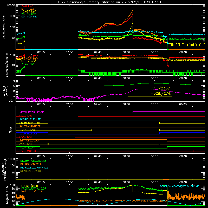Screen dimensions: 208x208
Task: Click the Absolute geomagnetic latitude label
Action: 180,186
